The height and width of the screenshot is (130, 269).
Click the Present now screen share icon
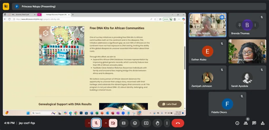pyautogui.click(x=146, y=123)
